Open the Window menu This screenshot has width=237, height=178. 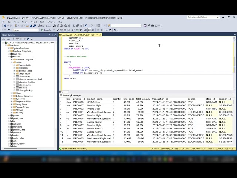(x=51, y=22)
